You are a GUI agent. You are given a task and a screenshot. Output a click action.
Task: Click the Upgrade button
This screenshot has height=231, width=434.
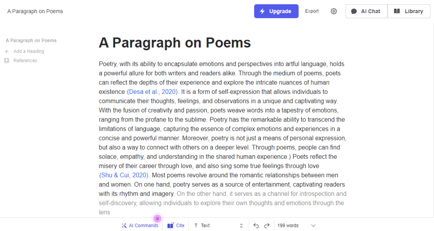click(276, 11)
